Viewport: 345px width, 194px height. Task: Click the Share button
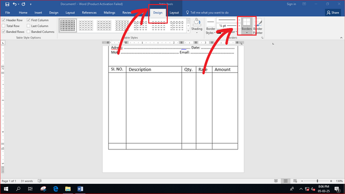click(333, 12)
